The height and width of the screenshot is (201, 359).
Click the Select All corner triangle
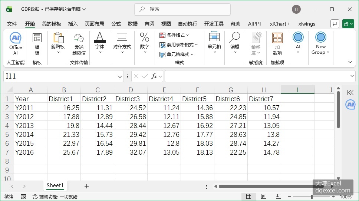pos(10,89)
